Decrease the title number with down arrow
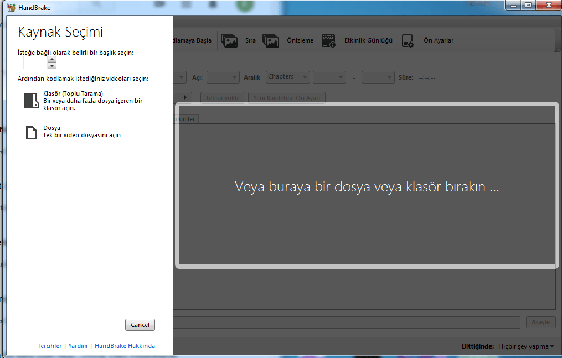The image size is (562, 358). point(52,66)
